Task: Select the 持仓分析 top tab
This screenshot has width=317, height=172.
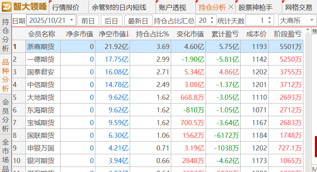Action: coord(212,8)
